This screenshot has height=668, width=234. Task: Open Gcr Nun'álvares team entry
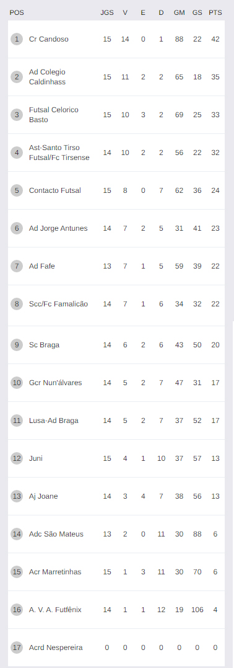click(55, 383)
